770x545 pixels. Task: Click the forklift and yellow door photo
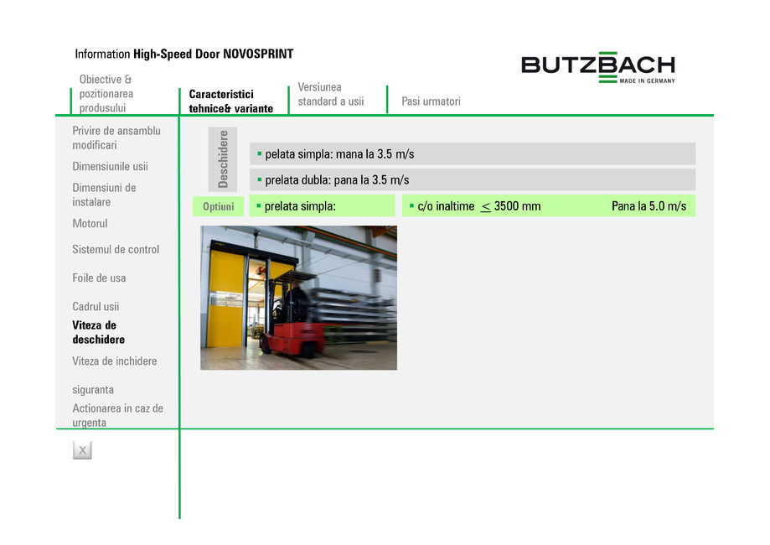point(298,298)
